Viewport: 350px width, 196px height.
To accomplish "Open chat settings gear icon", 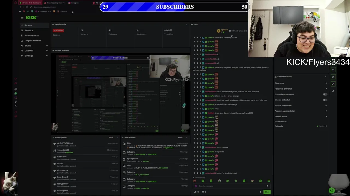I will [x=260, y=192].
